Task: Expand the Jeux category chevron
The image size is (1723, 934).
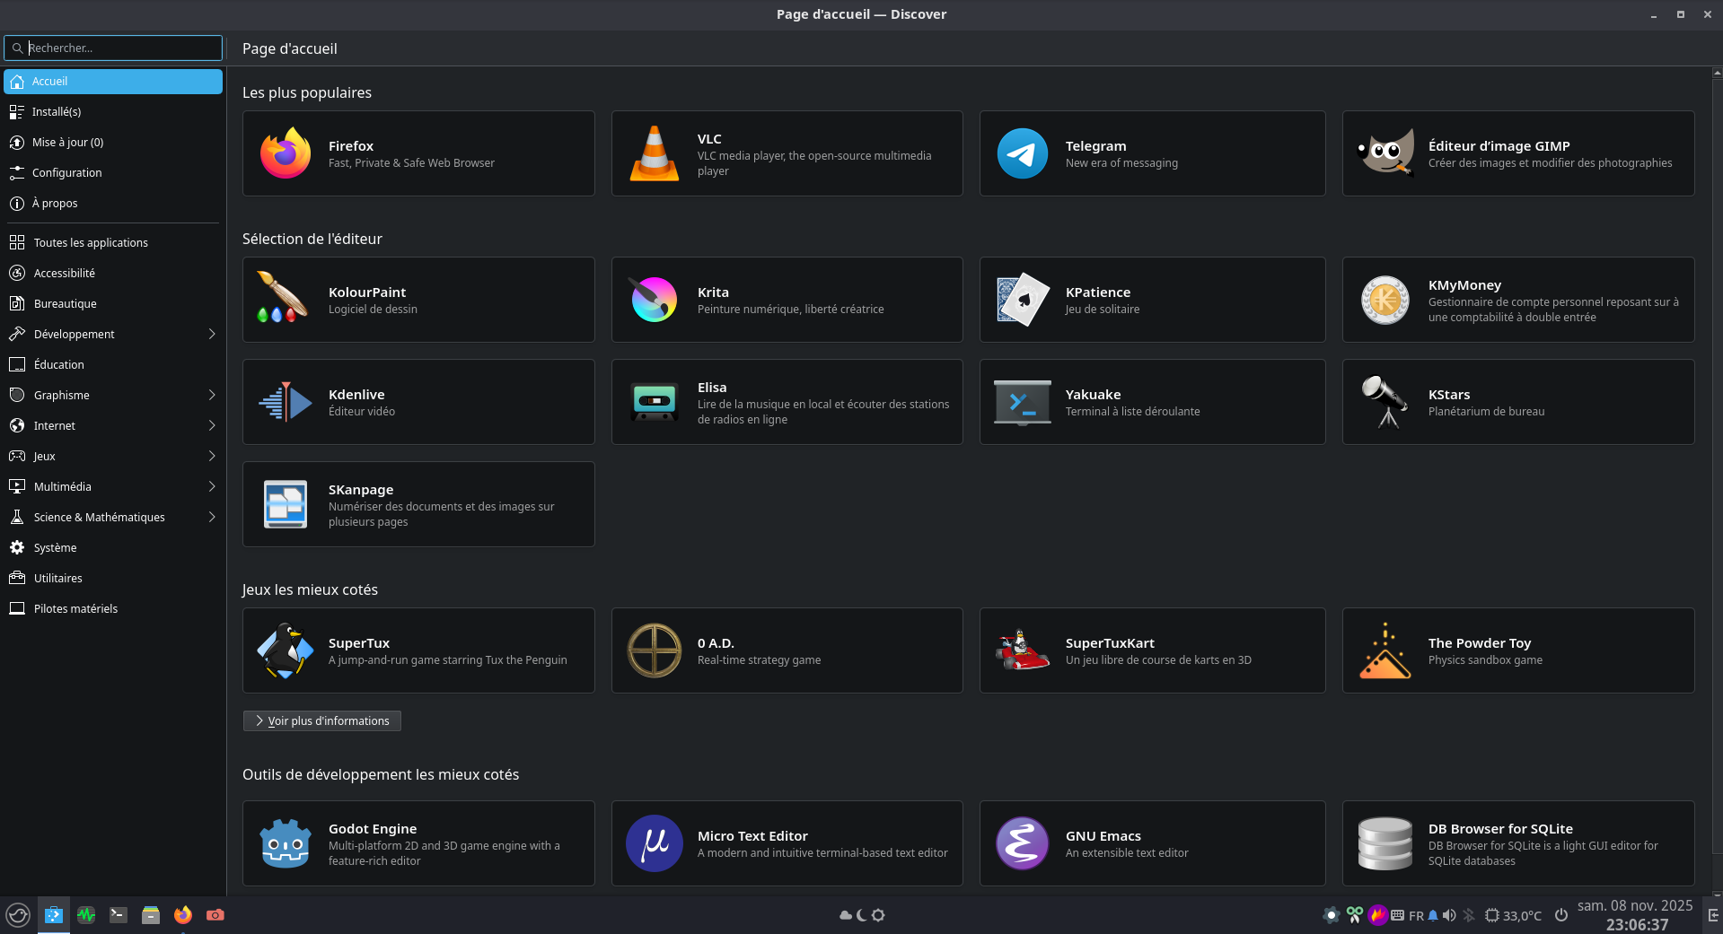Action: (212, 456)
